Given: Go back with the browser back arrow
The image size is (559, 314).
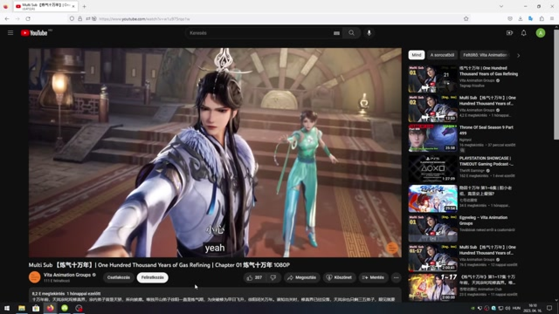Looking at the screenshot, I should pos(7,19).
